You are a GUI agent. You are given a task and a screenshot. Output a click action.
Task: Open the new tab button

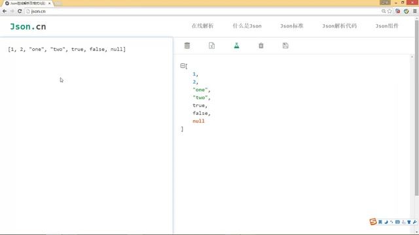click(58, 3)
